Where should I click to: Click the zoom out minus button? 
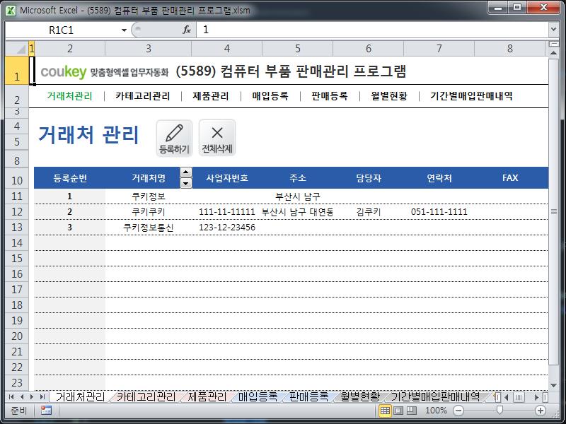click(x=458, y=411)
